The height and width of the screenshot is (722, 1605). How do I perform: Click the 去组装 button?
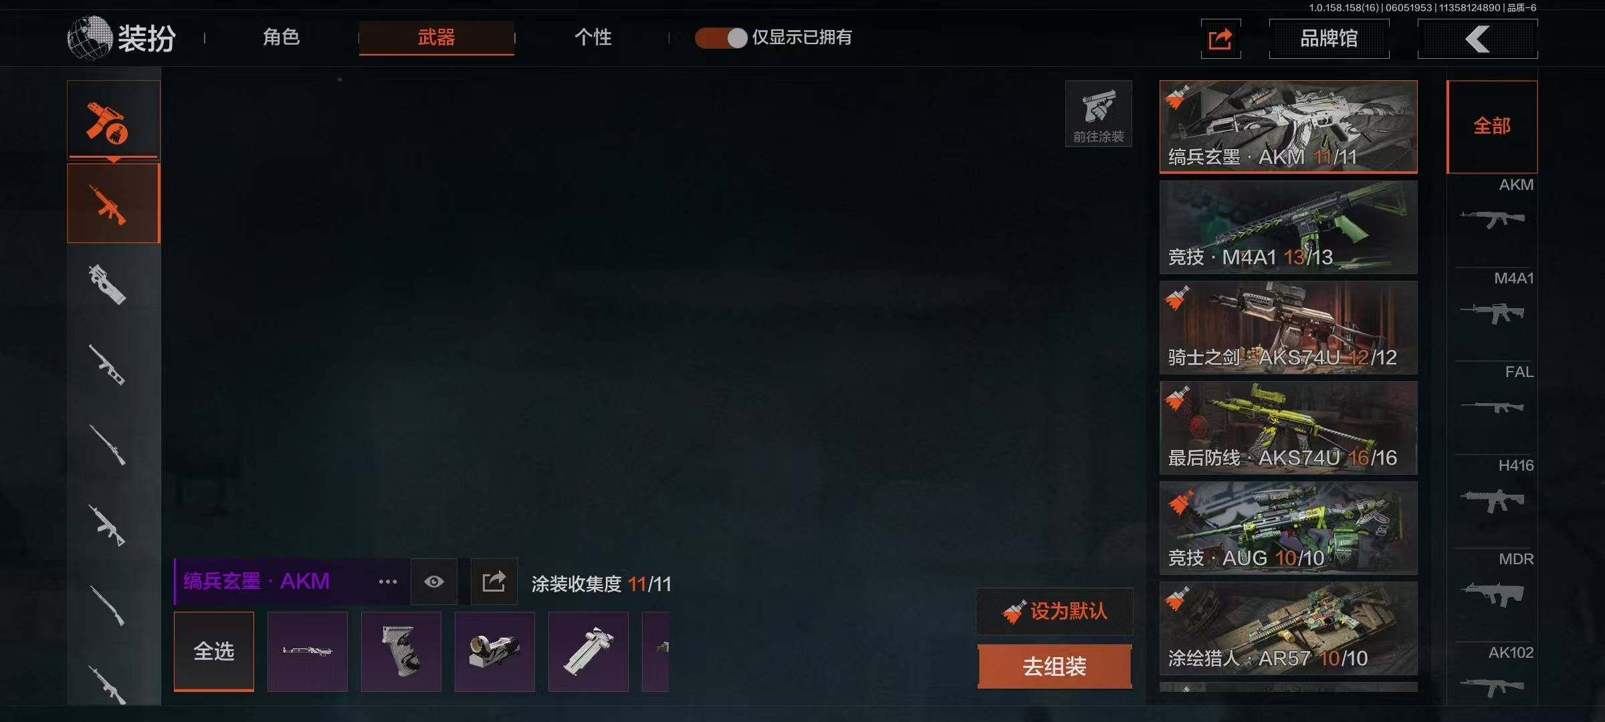(1055, 666)
